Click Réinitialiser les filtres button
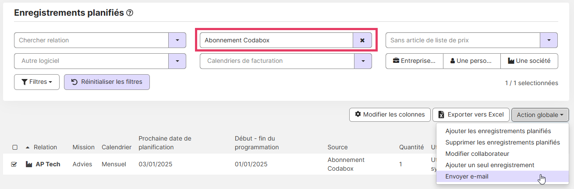Screen dimensions: 574x189 [x=107, y=82]
